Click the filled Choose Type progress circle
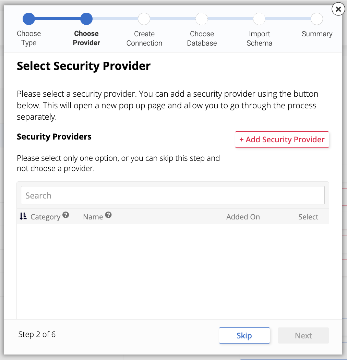 point(29,19)
